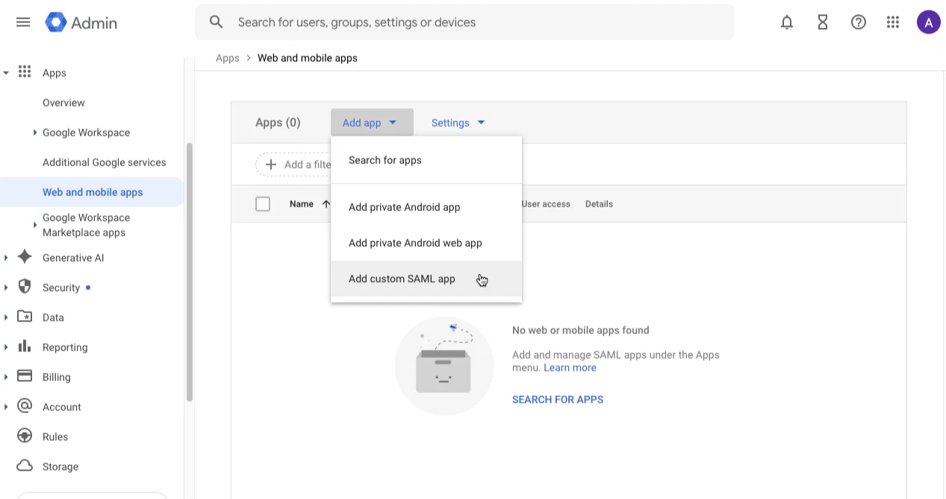Choose Search for apps menu entry
This screenshot has height=499, width=946.
click(x=426, y=160)
